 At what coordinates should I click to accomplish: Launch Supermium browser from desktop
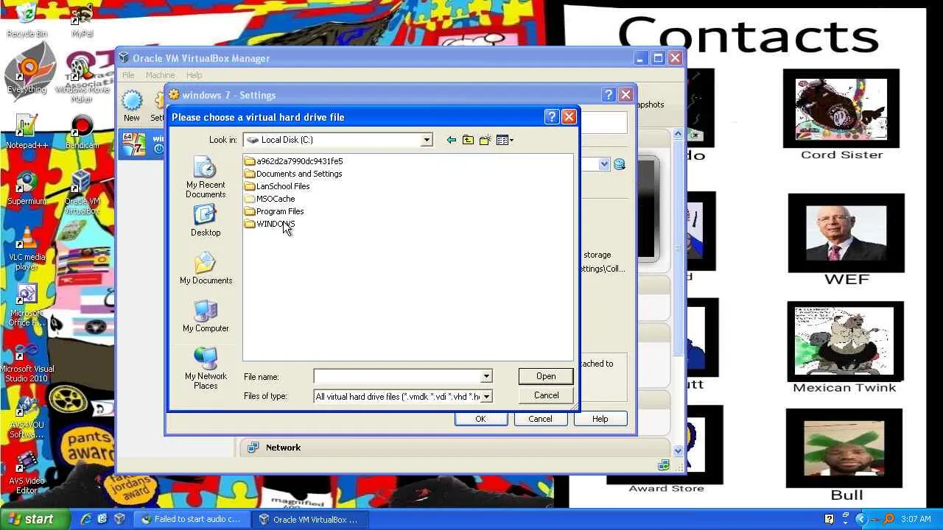[27, 188]
